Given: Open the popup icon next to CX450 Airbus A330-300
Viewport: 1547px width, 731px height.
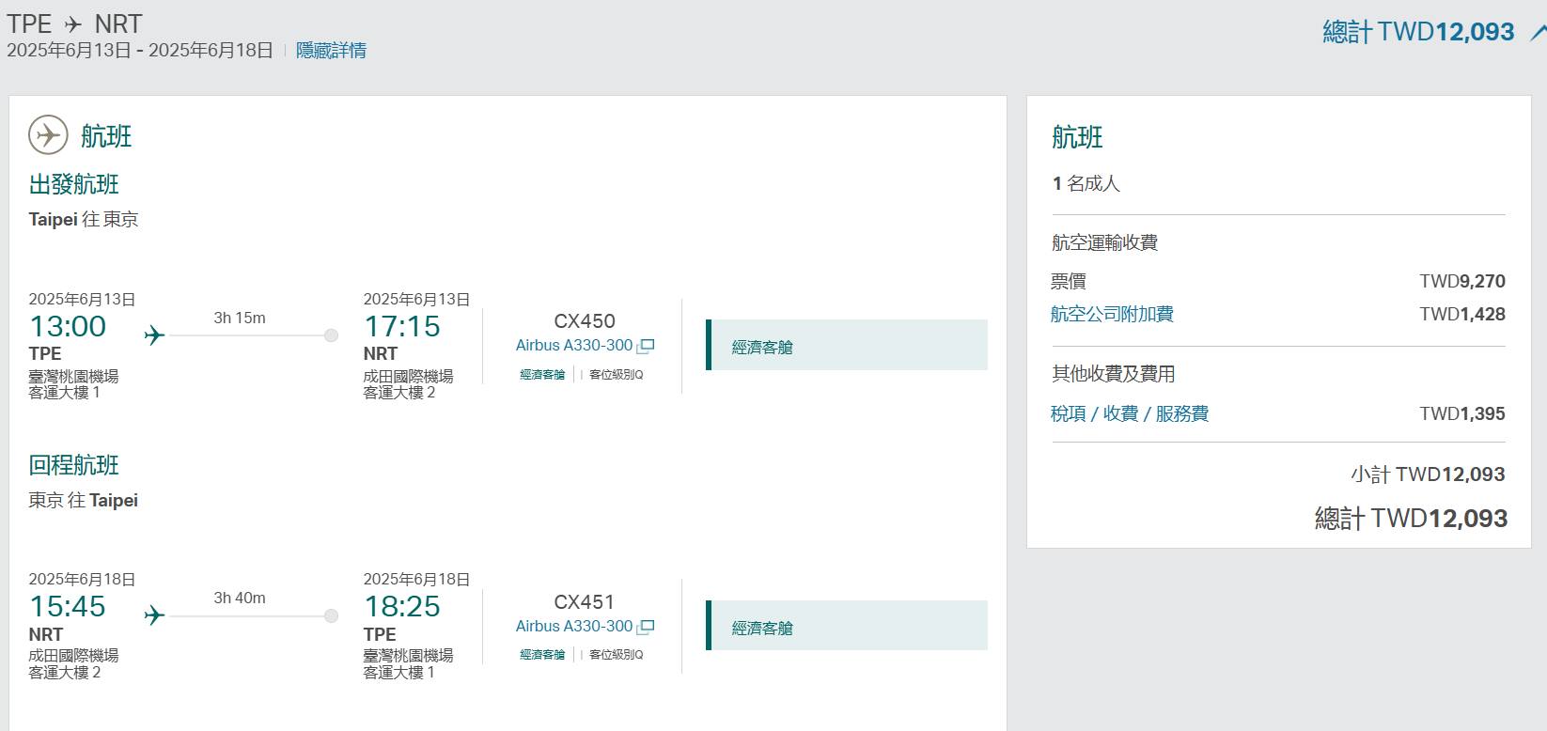Looking at the screenshot, I should 646,347.
